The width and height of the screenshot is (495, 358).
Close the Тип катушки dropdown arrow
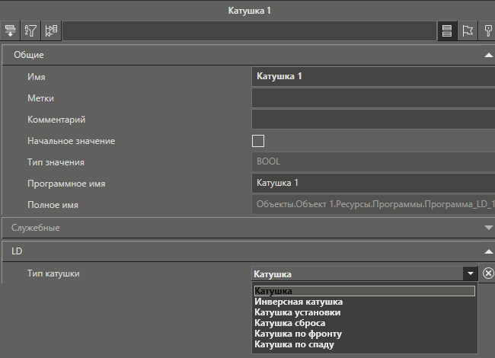(x=471, y=273)
